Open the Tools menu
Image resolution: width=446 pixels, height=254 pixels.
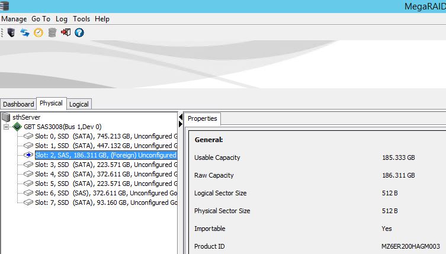(x=81, y=19)
